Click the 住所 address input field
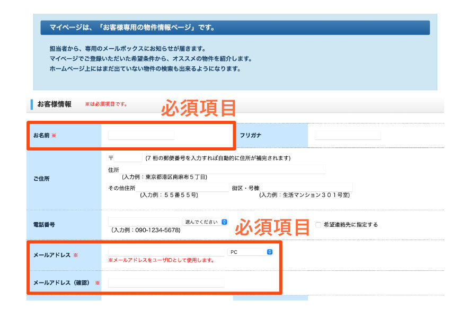This screenshot has height=318, width=469. click(x=223, y=170)
